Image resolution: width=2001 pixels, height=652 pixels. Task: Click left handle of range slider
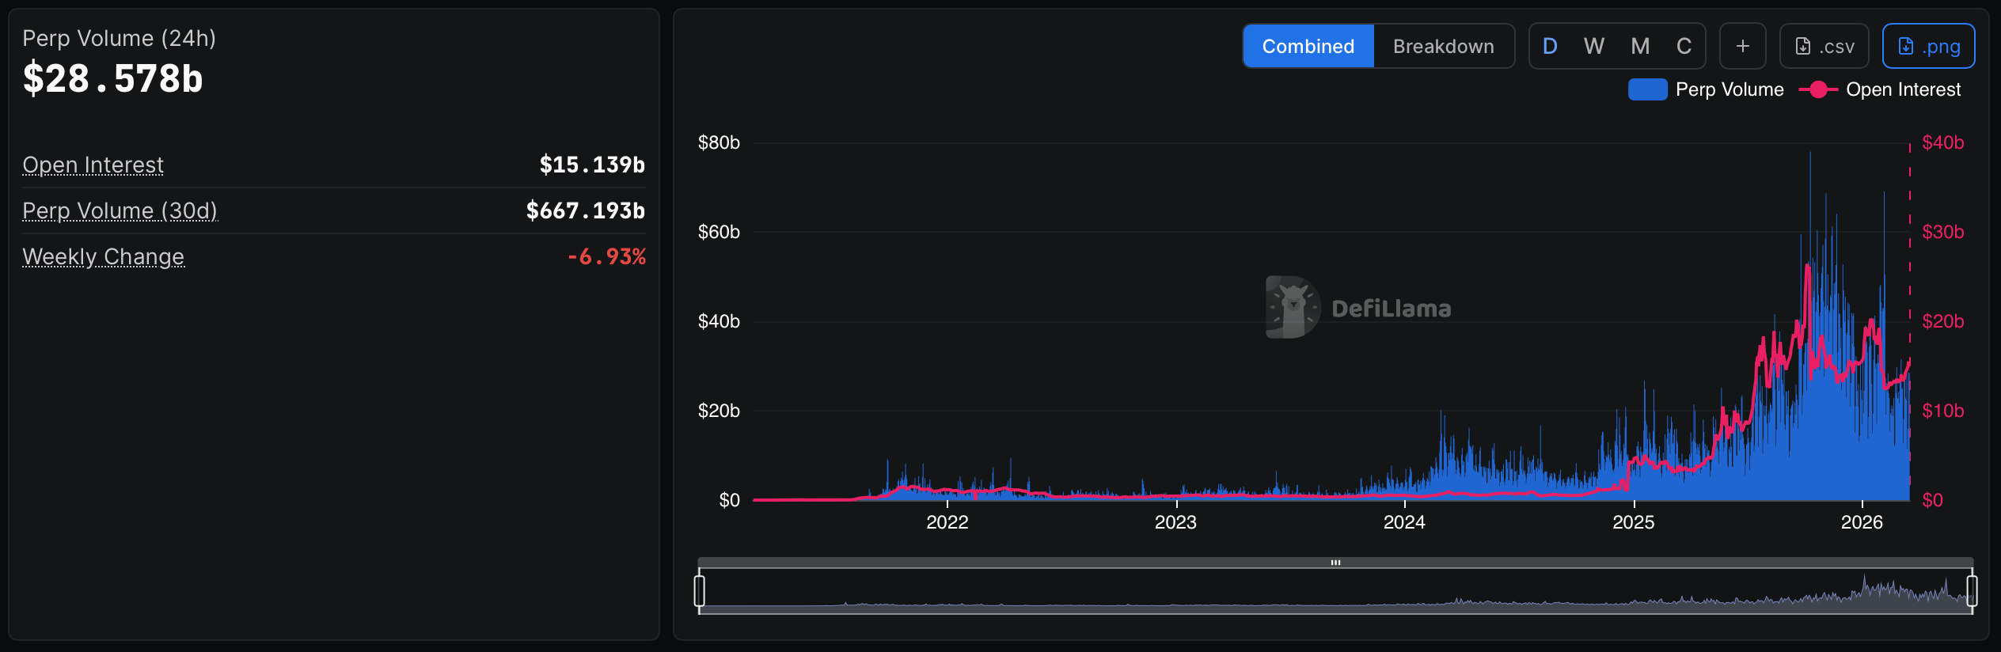click(700, 591)
